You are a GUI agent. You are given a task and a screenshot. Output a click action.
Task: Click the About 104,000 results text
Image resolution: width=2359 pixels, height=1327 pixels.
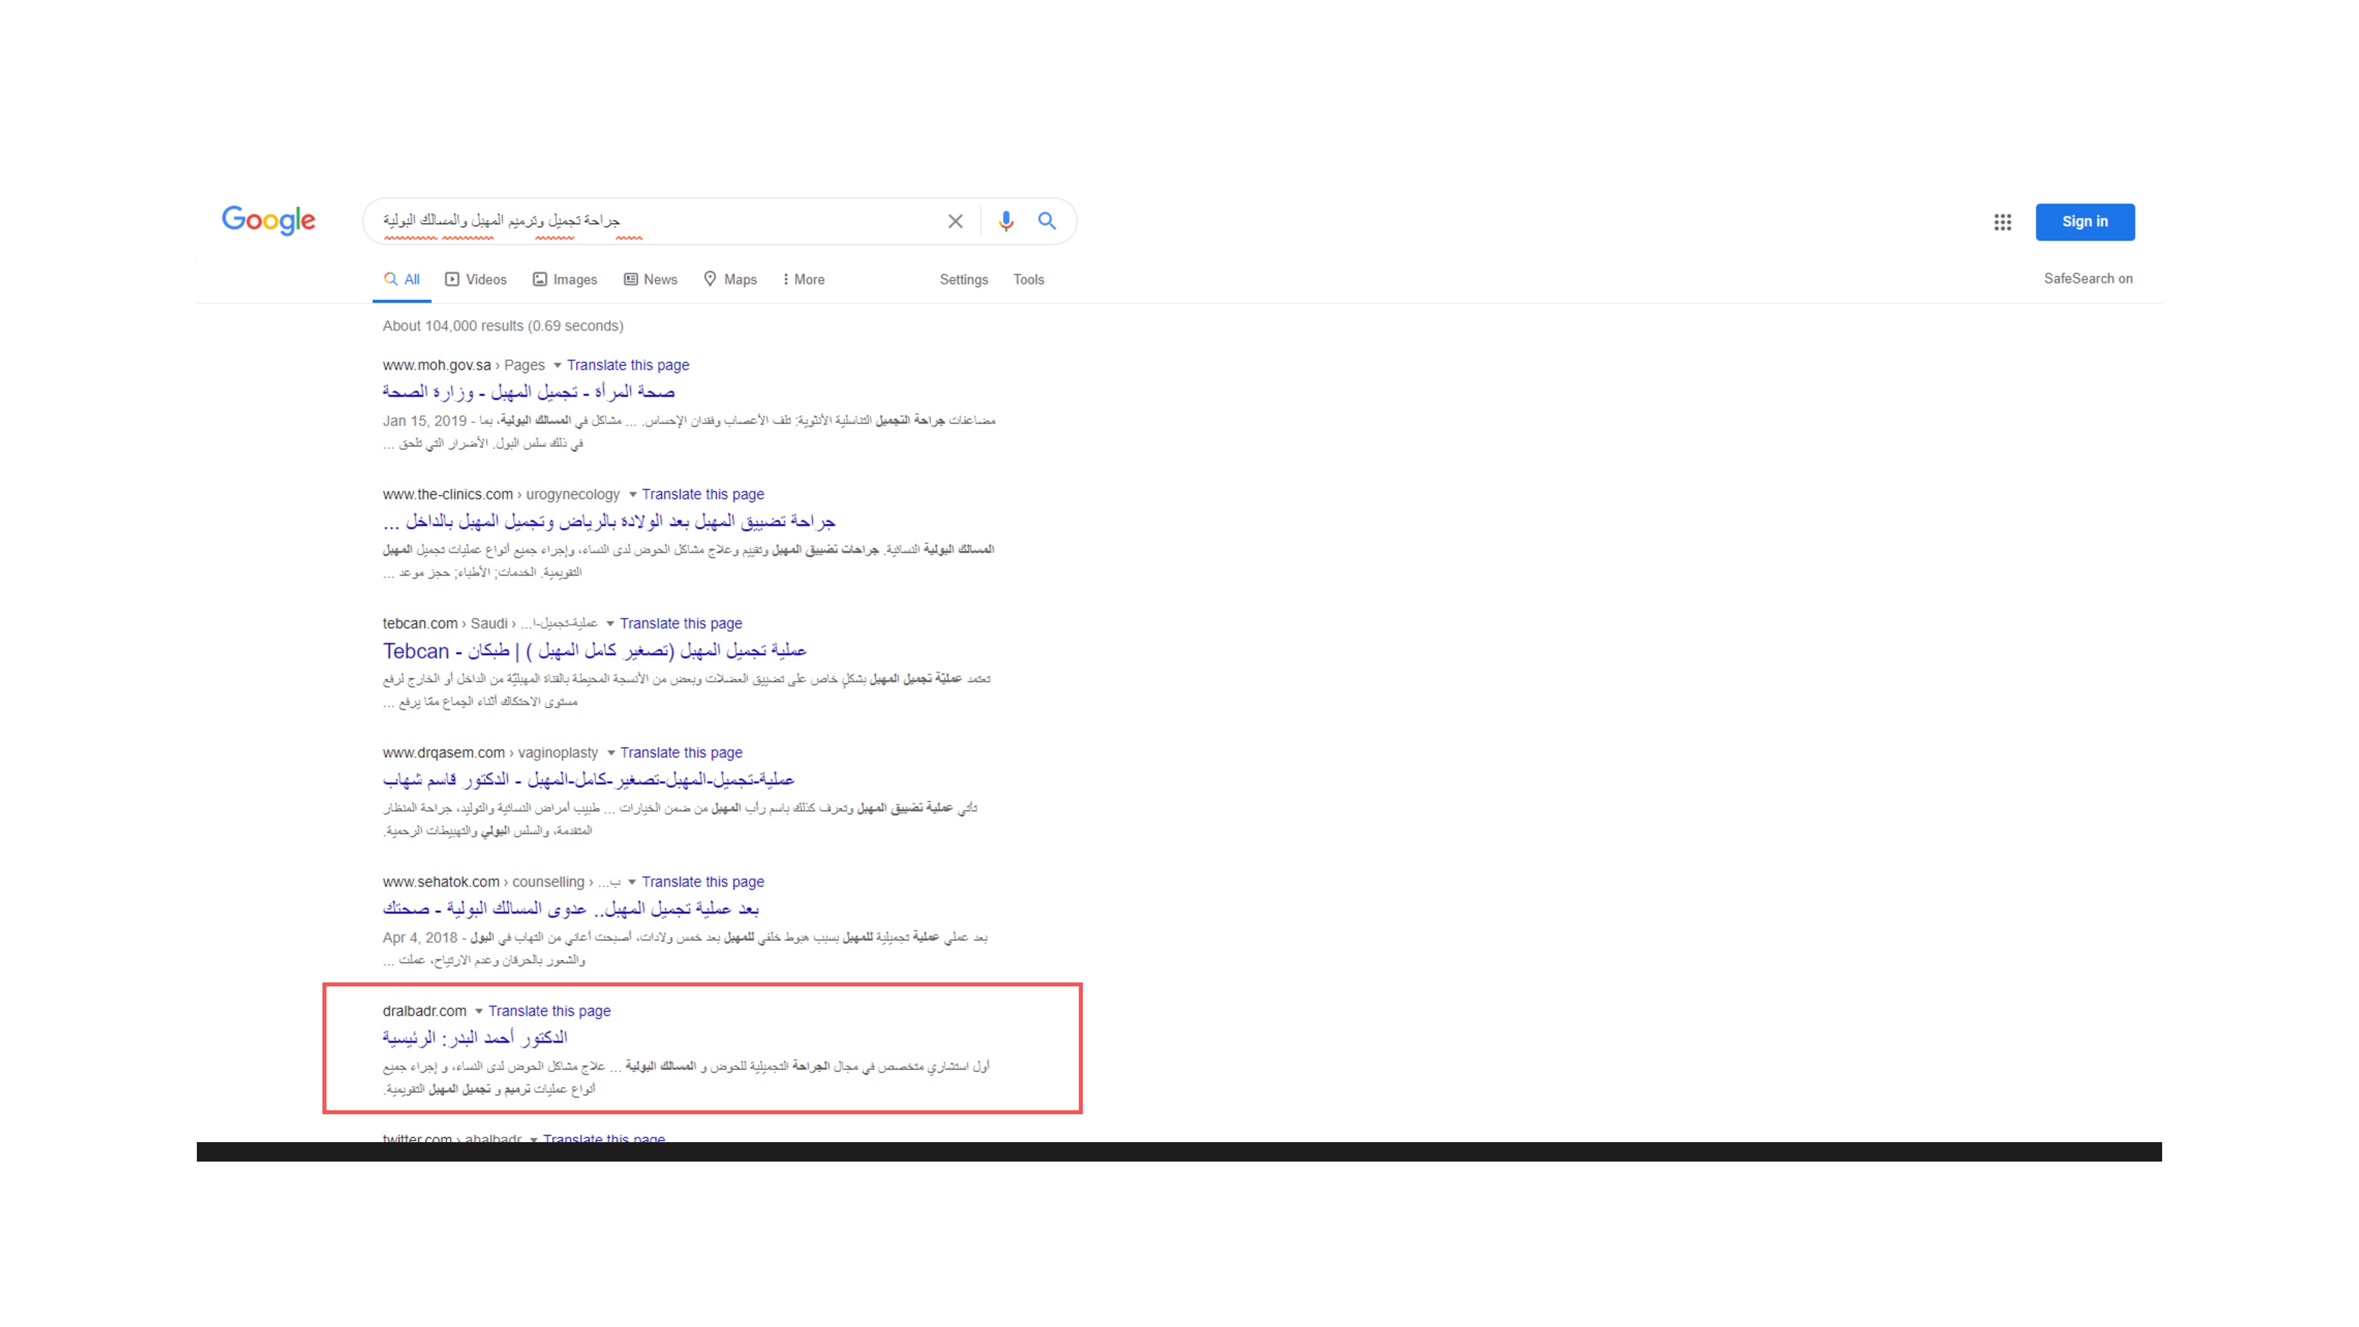(x=503, y=325)
